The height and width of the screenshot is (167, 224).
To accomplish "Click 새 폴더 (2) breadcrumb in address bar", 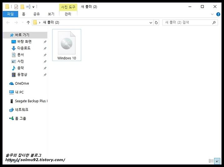I will point(51,23).
